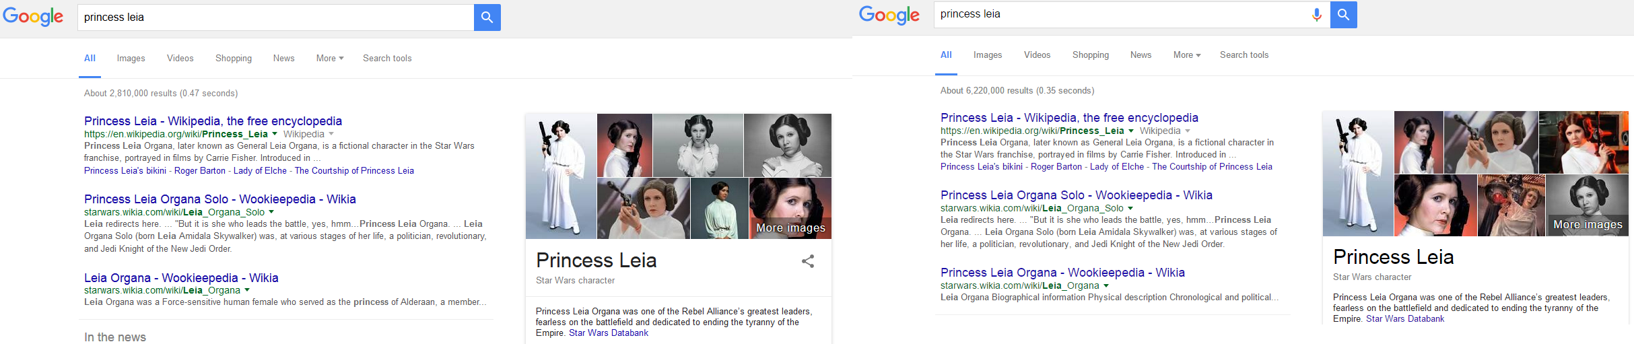The width and height of the screenshot is (1634, 344).
Task: Open More images in left knowledge panel
Action: (790, 228)
